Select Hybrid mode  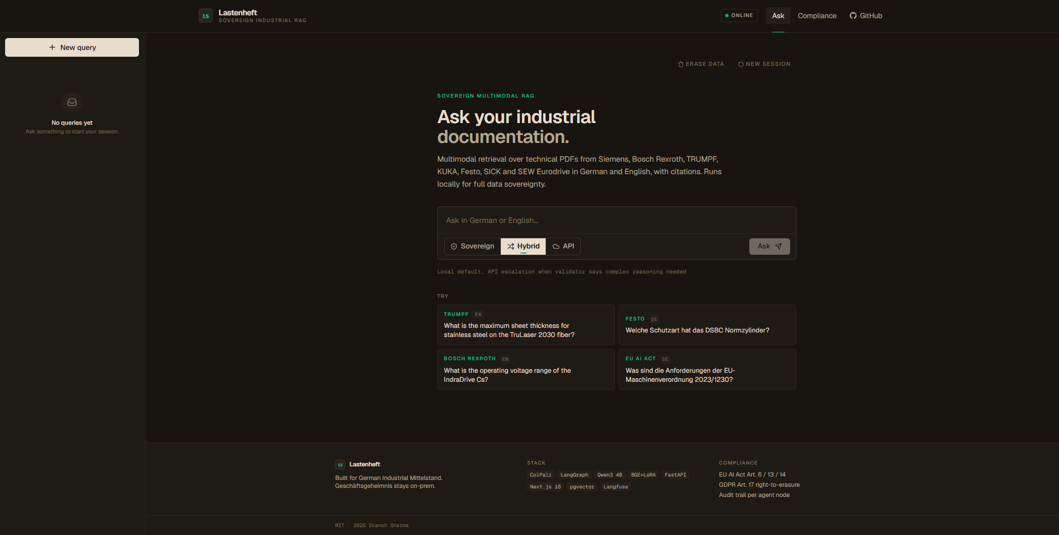tap(523, 246)
